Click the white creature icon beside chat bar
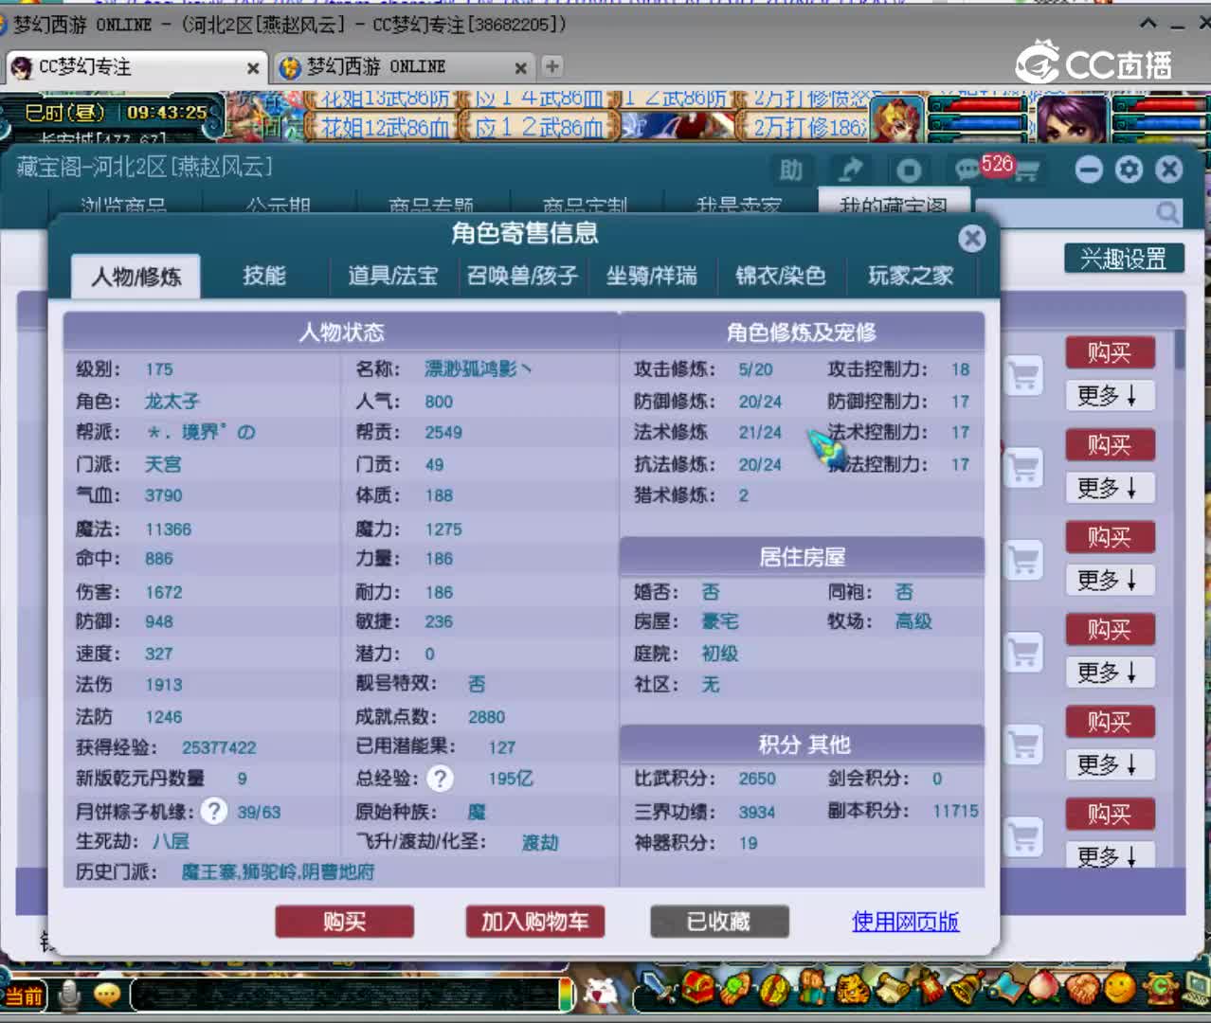 601,993
